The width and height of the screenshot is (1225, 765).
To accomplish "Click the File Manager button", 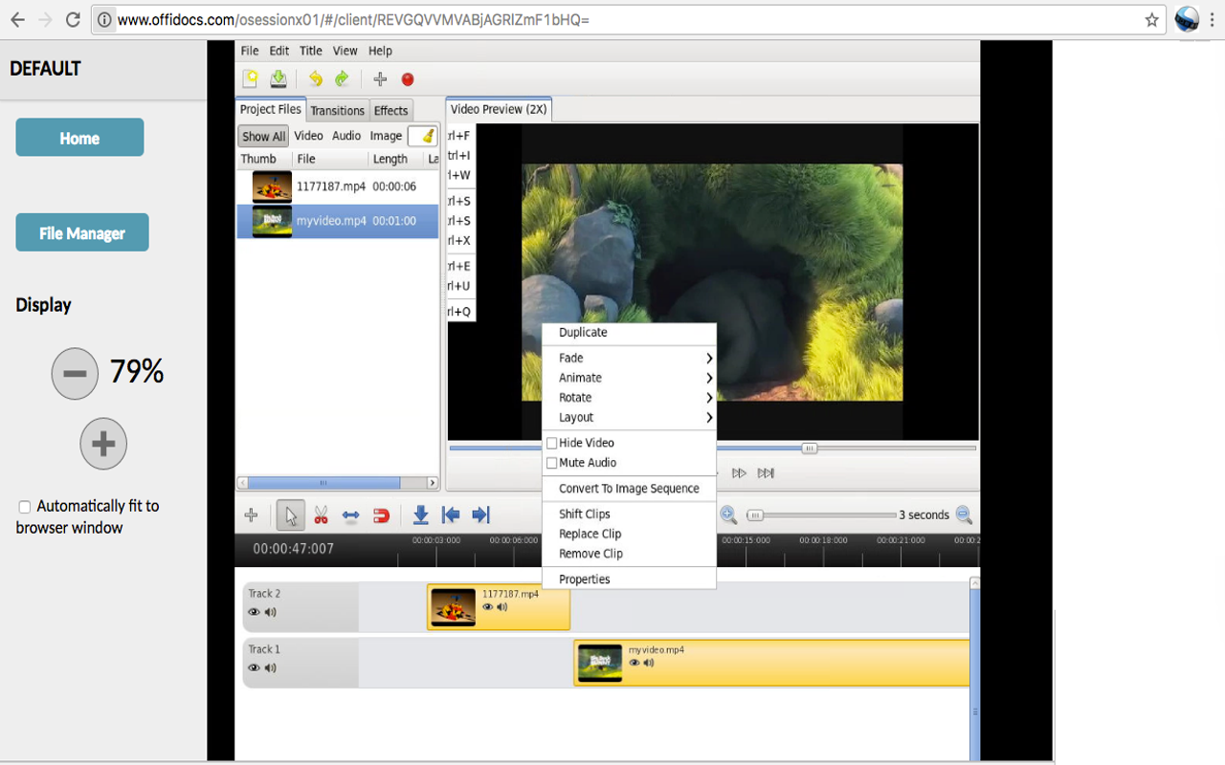I will click(82, 232).
